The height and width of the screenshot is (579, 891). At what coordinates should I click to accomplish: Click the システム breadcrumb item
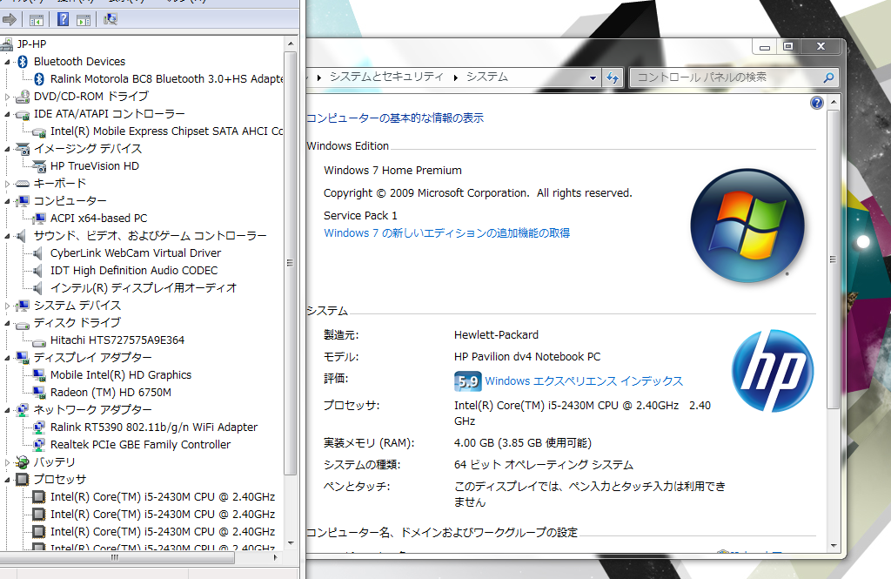(487, 77)
